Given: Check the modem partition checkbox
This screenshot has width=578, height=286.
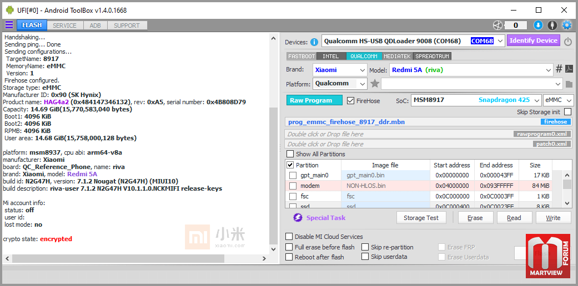Looking at the screenshot, I should click(x=293, y=186).
